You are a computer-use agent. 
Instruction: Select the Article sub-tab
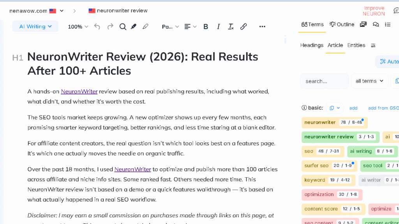335,45
